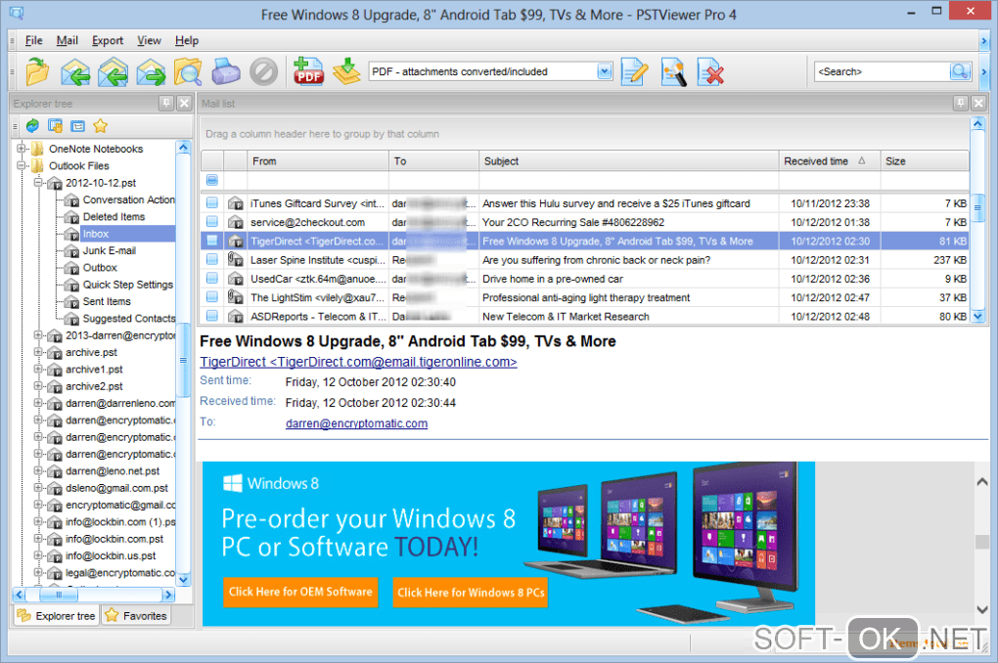
Task: Click the Reply All toolbar icon
Action: (113, 72)
